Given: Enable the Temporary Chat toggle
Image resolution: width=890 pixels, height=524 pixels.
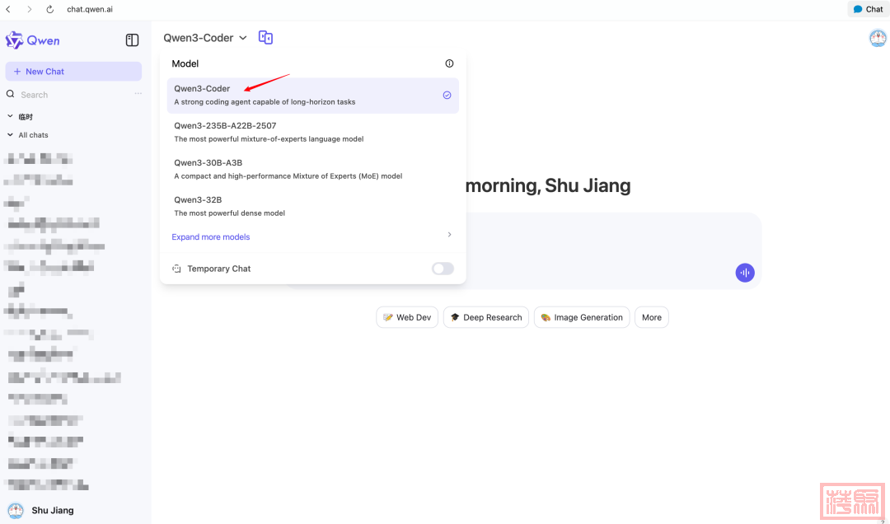Looking at the screenshot, I should pos(443,269).
